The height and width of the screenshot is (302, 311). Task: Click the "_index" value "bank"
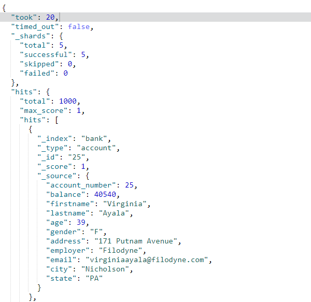click(94, 138)
